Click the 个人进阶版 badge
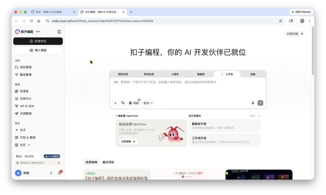Viewport: 326px width, 195px height. tap(52, 156)
